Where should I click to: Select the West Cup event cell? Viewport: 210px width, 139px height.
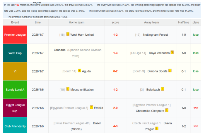(15, 53)
